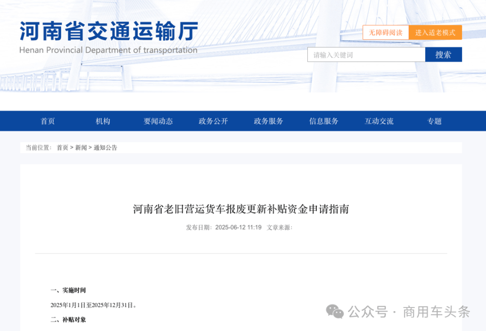Open the 互动交流 navigation menu
486x331 pixels.
coord(379,121)
